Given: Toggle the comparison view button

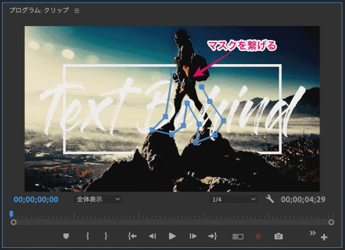Looking at the screenshot, I should (x=238, y=236).
